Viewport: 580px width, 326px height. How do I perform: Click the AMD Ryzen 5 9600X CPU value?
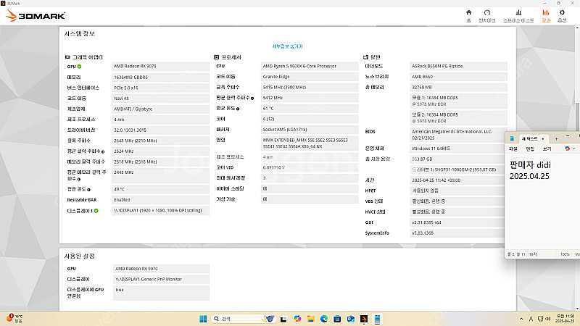point(310,67)
